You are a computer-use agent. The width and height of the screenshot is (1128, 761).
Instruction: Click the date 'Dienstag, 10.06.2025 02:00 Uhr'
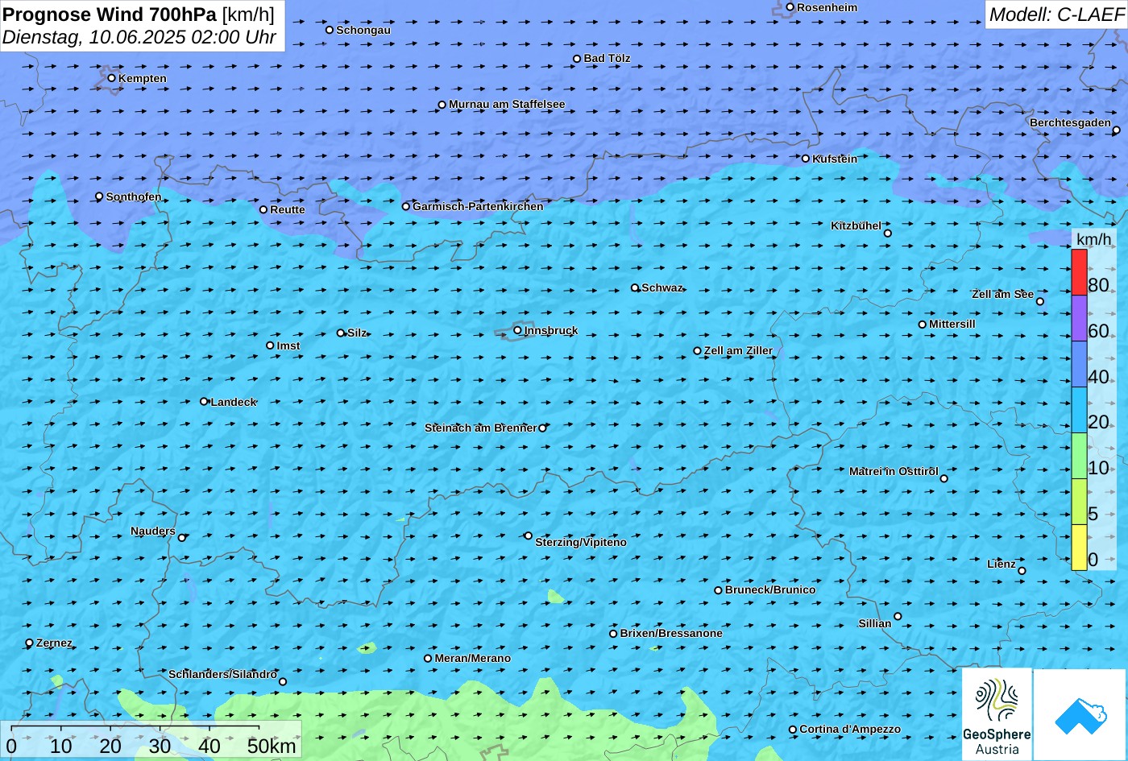point(139,37)
